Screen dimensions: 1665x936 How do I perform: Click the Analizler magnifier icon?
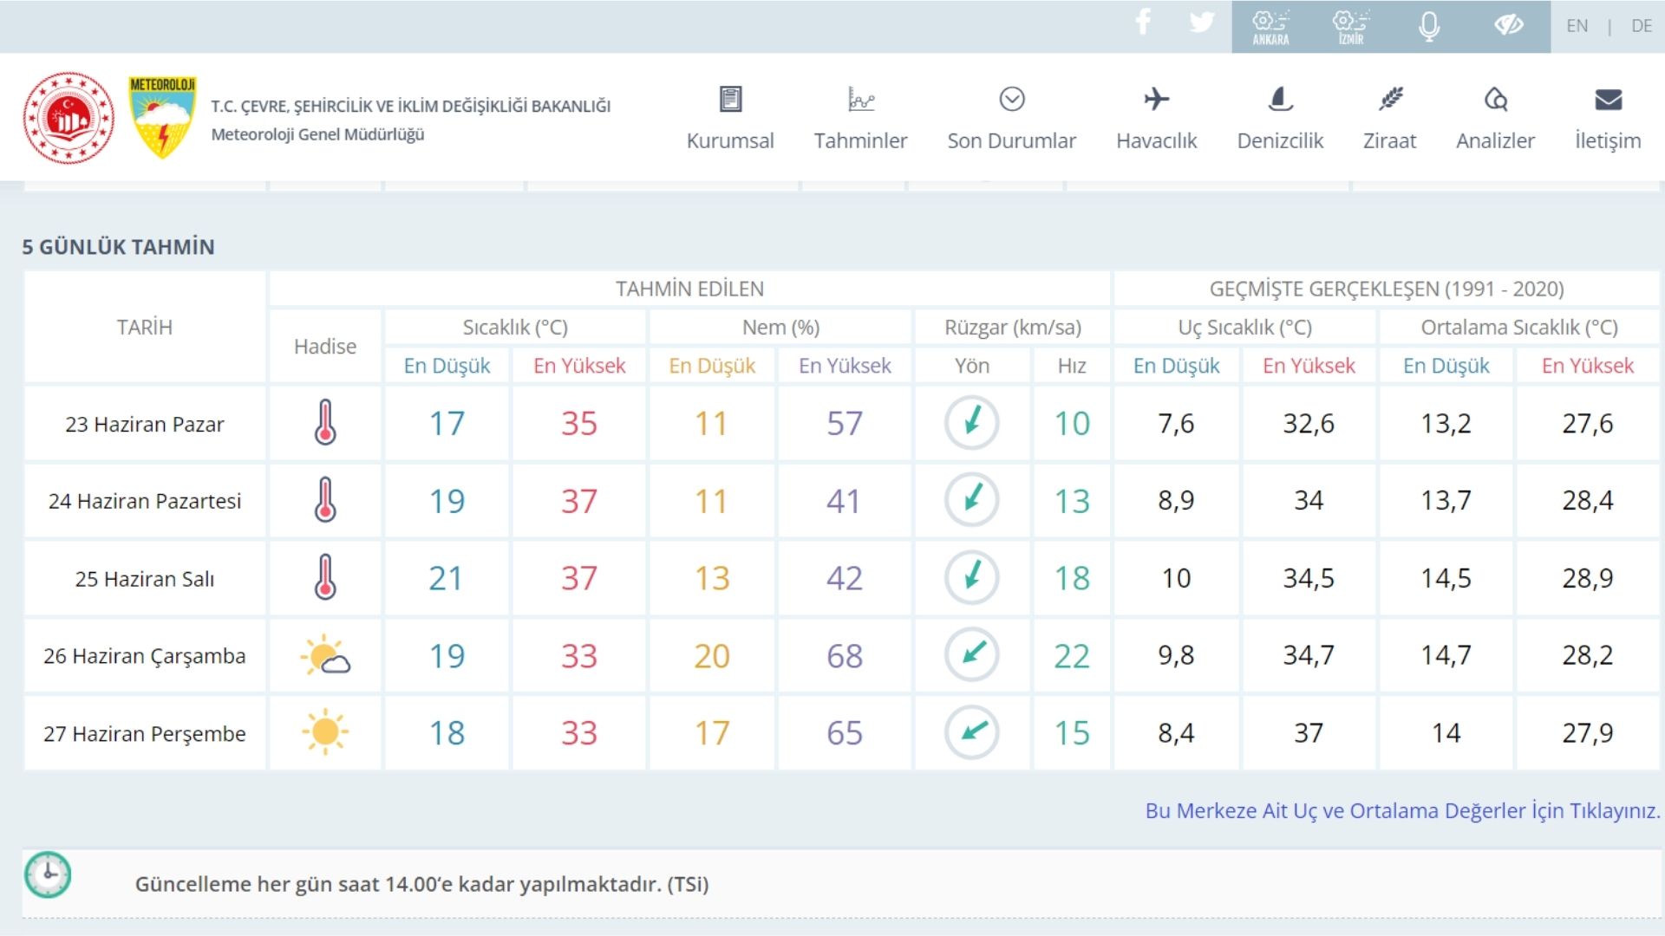1496,99
